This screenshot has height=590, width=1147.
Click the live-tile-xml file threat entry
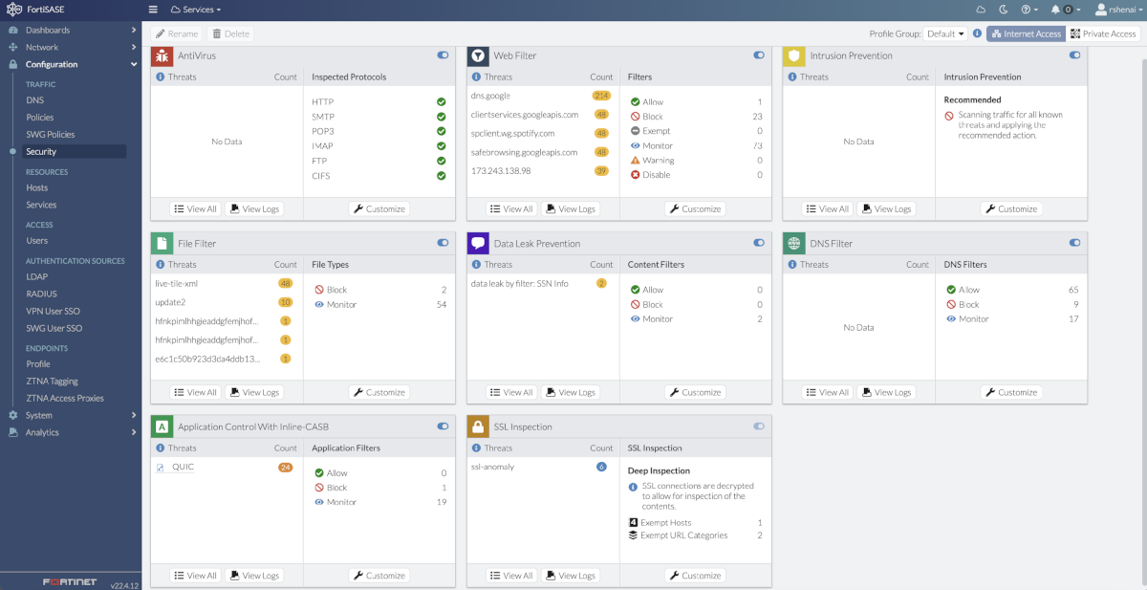[x=178, y=283]
